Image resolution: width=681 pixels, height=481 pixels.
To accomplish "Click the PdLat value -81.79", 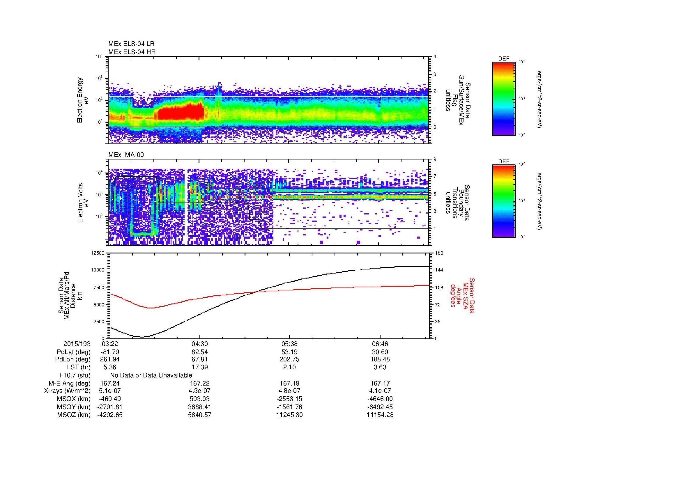I will click(110, 352).
